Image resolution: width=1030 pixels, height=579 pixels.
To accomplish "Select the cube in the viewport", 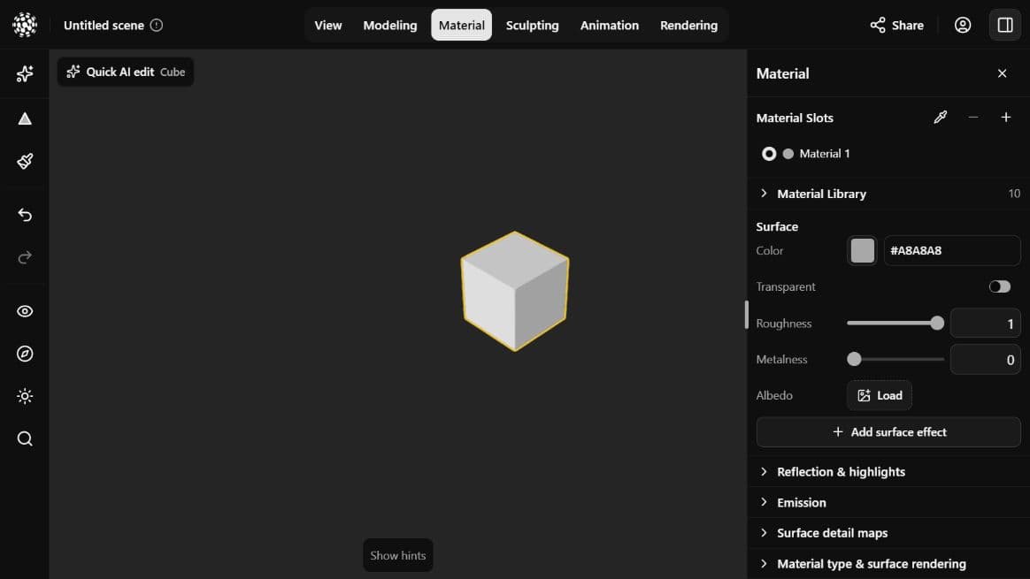I will point(514,291).
